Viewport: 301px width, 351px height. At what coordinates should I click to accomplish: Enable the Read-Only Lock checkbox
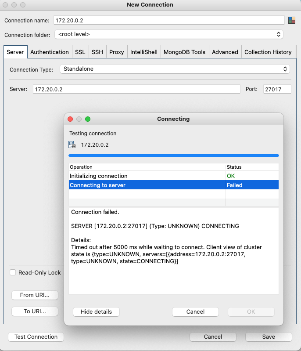click(13, 272)
